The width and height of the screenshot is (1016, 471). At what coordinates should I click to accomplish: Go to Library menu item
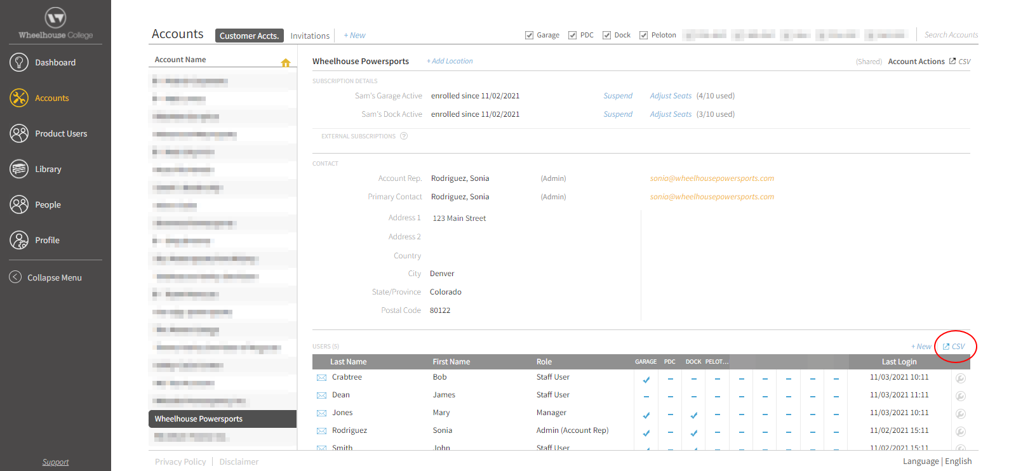click(x=48, y=169)
